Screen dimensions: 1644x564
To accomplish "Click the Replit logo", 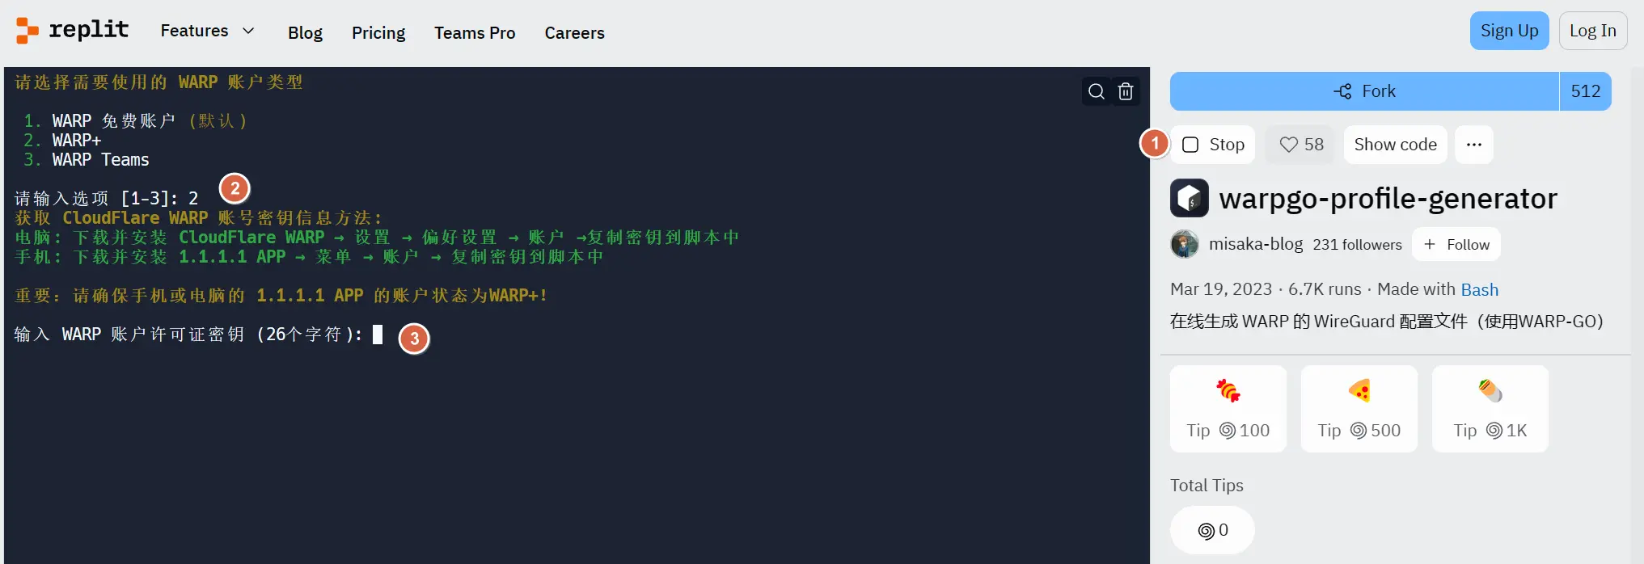I will (x=72, y=31).
